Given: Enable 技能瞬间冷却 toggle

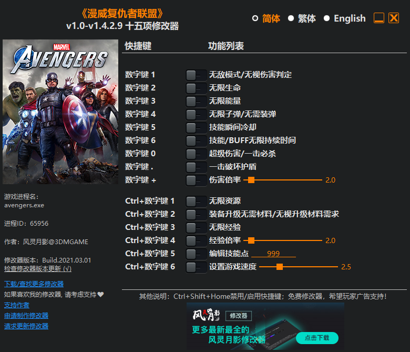Looking at the screenshot, I should [x=196, y=128].
